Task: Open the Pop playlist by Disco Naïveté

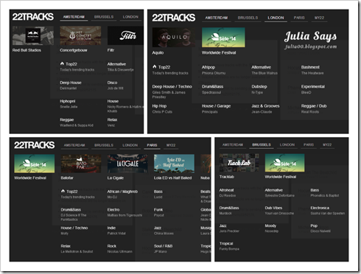Action: 320,228
